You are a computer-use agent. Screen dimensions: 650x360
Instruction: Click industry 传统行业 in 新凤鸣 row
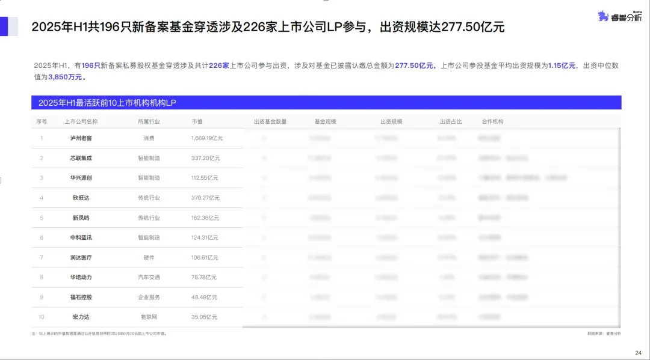(x=149, y=218)
